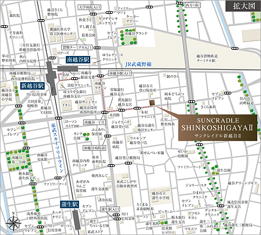Click the マルエツ label
The height and width of the screenshot is (235, 261).
[190, 229]
